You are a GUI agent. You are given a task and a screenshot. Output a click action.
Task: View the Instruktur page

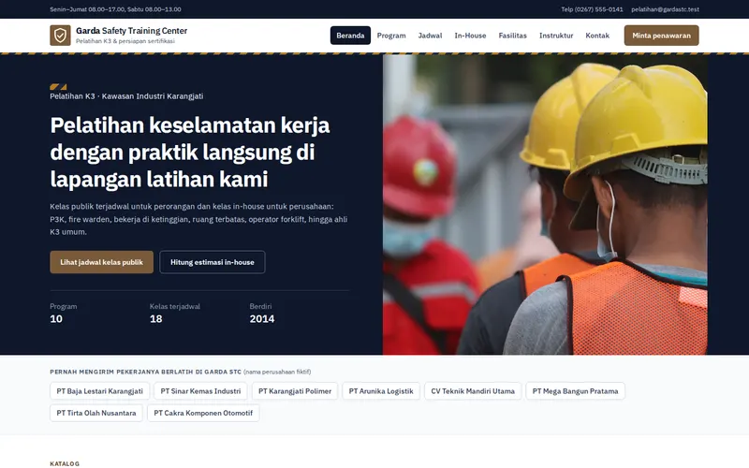click(556, 36)
